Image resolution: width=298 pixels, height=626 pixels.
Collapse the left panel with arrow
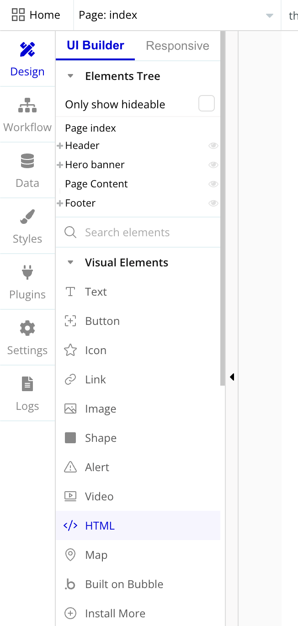(232, 377)
